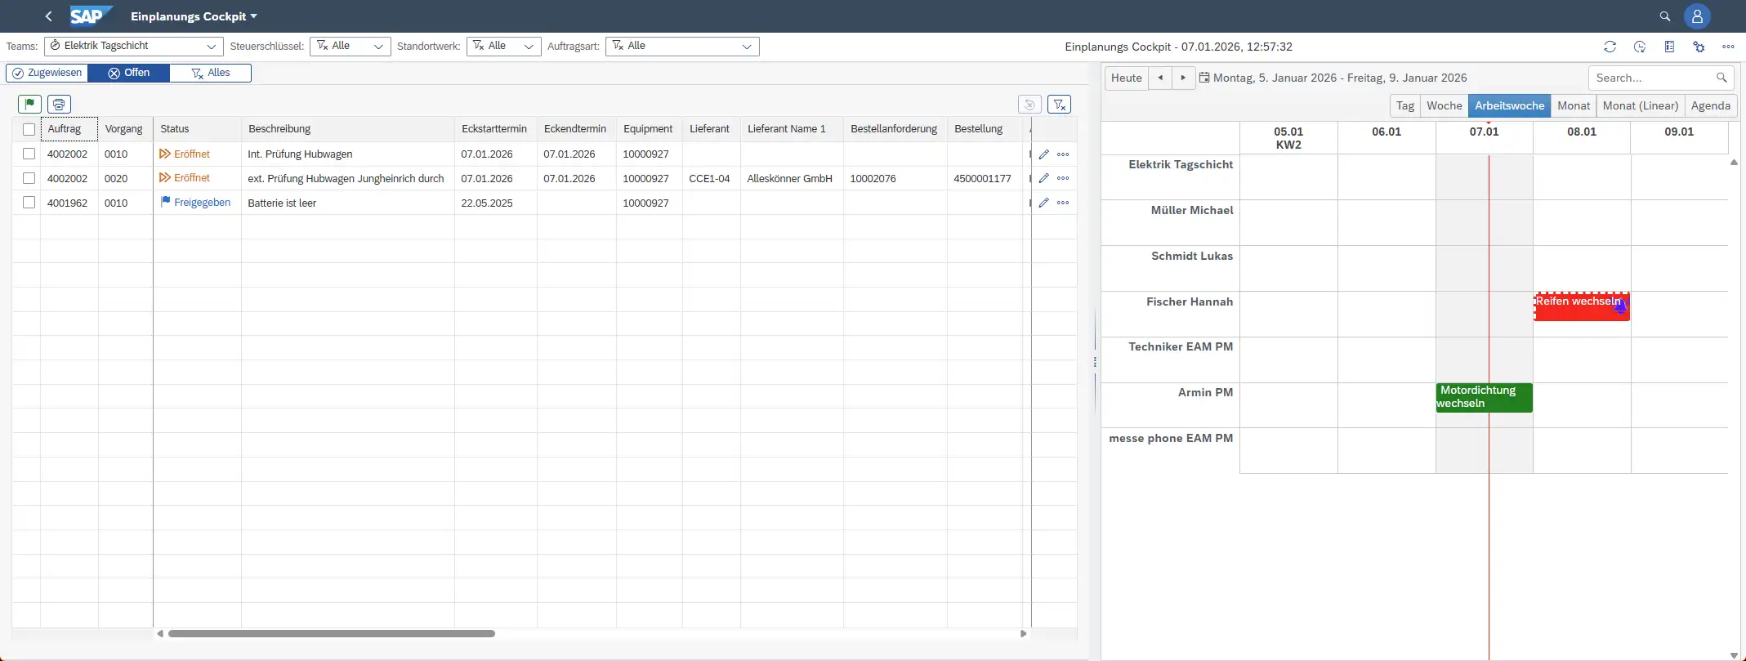Tick checkbox for Int. Prüfung Hubwagen row

(29, 154)
